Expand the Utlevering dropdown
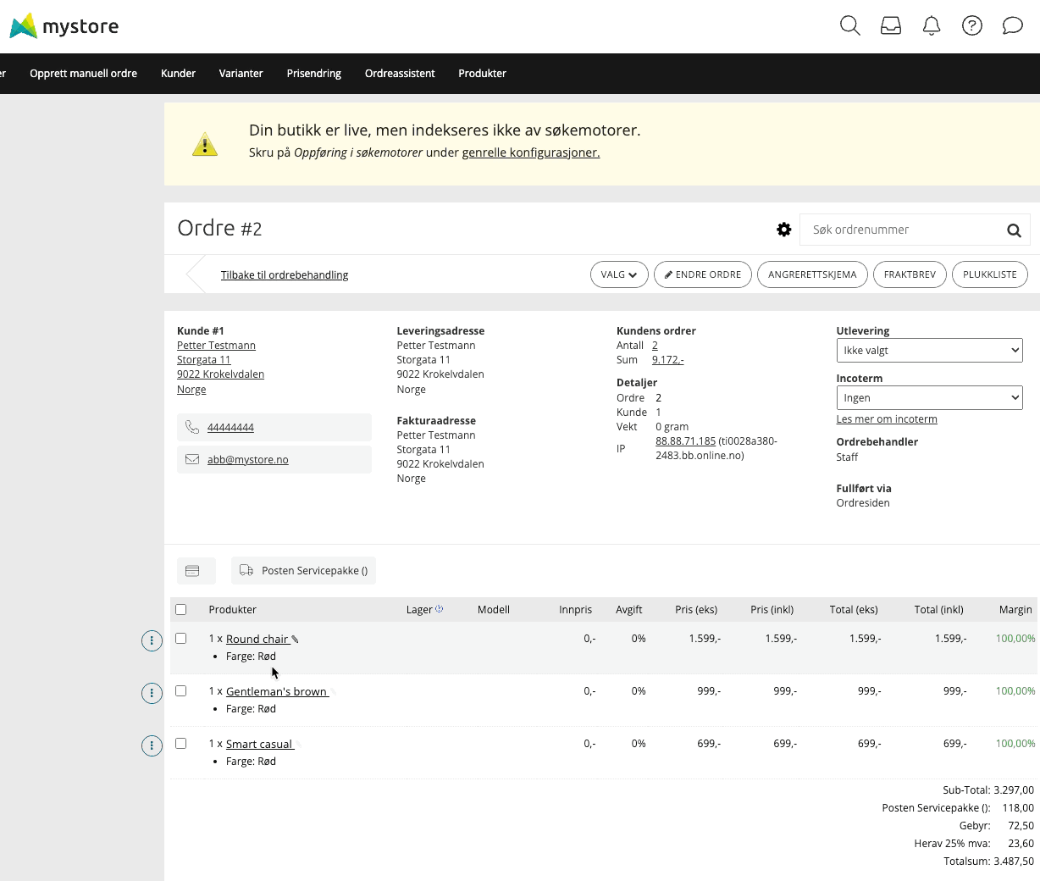The height and width of the screenshot is (881, 1040). tap(929, 351)
